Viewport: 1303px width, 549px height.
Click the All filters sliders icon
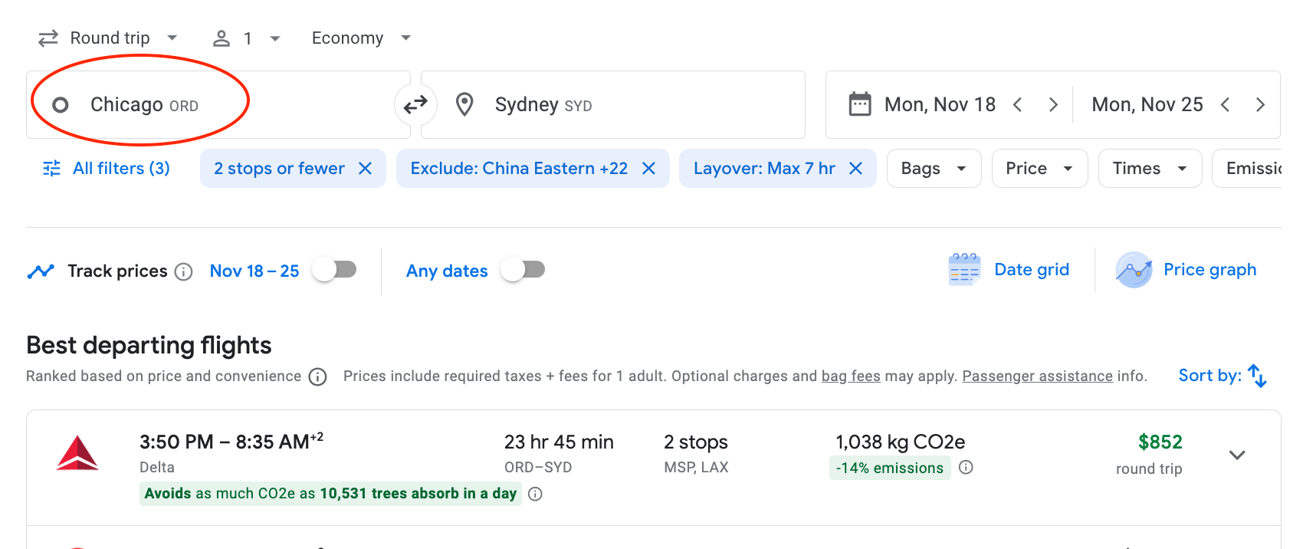click(x=51, y=169)
